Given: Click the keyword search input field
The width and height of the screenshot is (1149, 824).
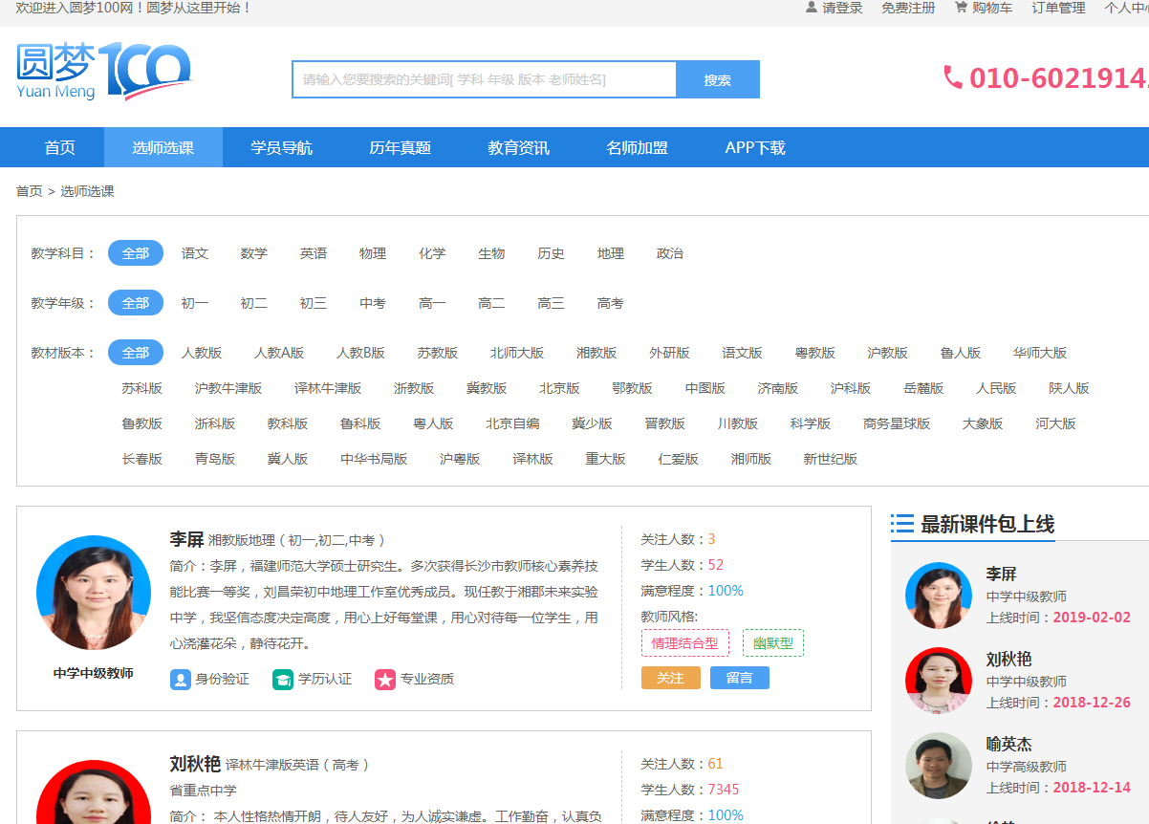Looking at the screenshot, I should point(485,79).
